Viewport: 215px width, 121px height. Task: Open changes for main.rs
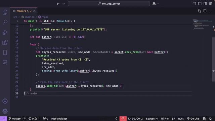[x=199, y=11]
